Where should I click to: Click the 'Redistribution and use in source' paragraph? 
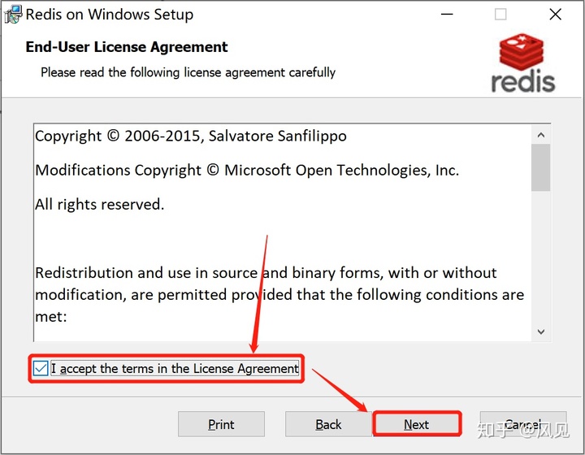(279, 295)
